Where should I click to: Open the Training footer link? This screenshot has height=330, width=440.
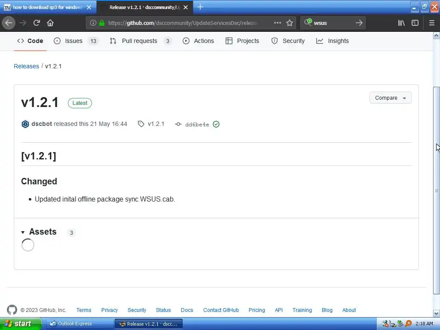[x=302, y=310]
